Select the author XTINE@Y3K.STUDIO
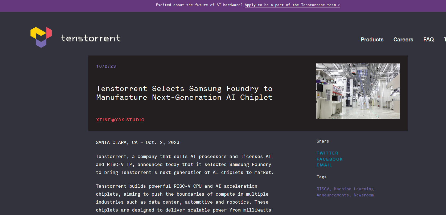 tap(120, 120)
